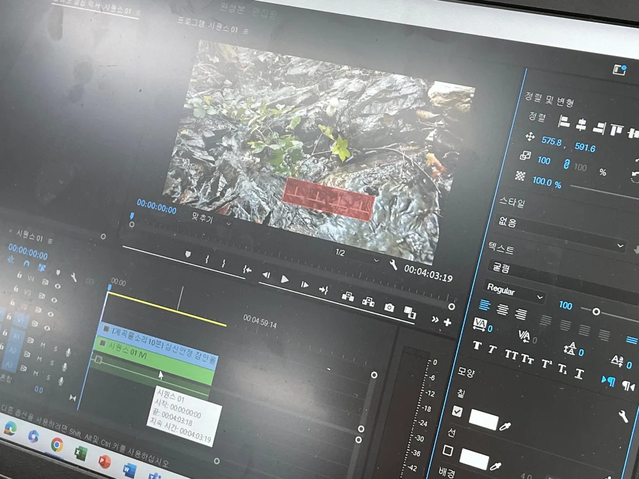Viewport: 639px width, 479px height.
Task: Open the 맞추기 zoom level dropdown
Action: coord(211,219)
